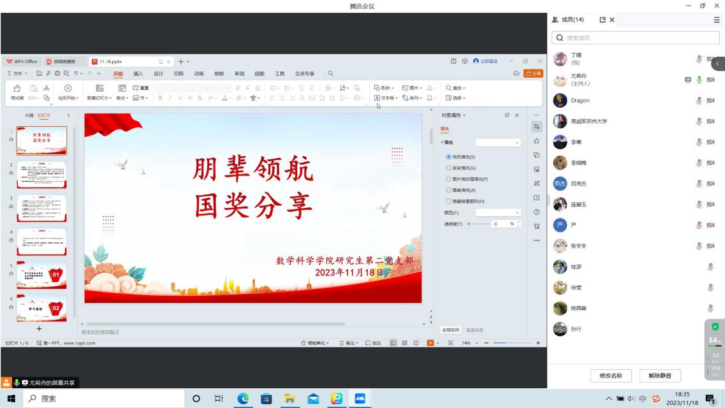Viewport: 725px width, 408px height.
Task: Open the help question-mark icon in right sidebar
Action: point(536,212)
